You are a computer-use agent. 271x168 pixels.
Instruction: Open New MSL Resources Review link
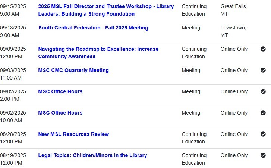point(73,134)
